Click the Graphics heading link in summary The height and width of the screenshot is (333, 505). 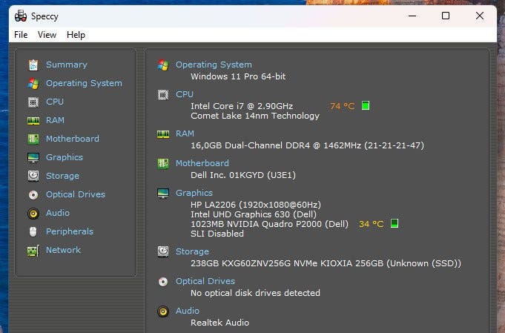click(194, 193)
